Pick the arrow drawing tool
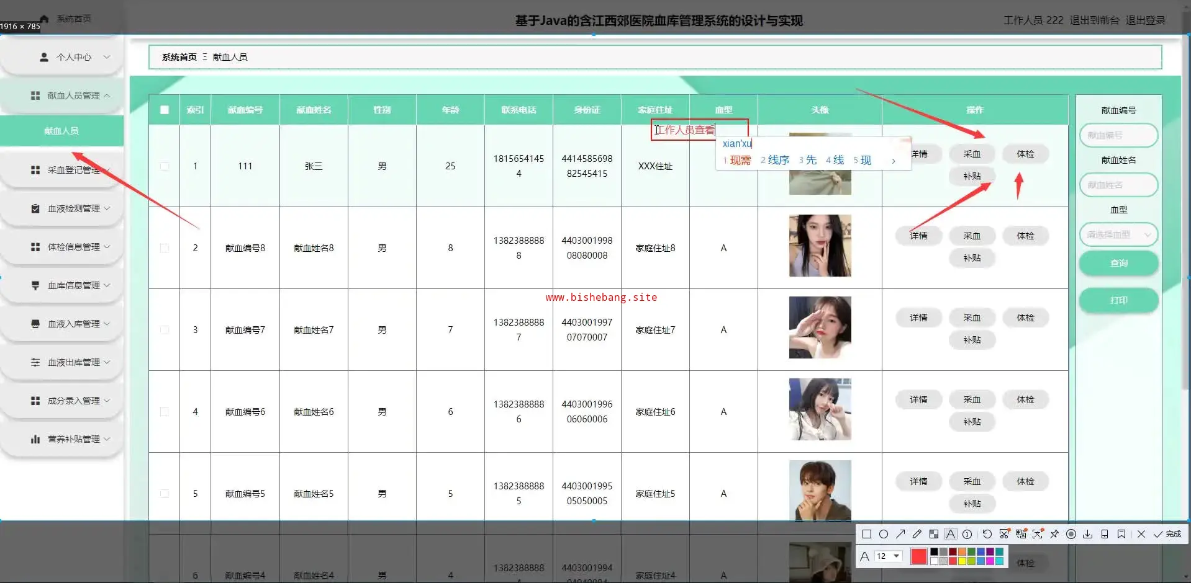Viewport: 1191px width, 583px height. tap(900, 534)
